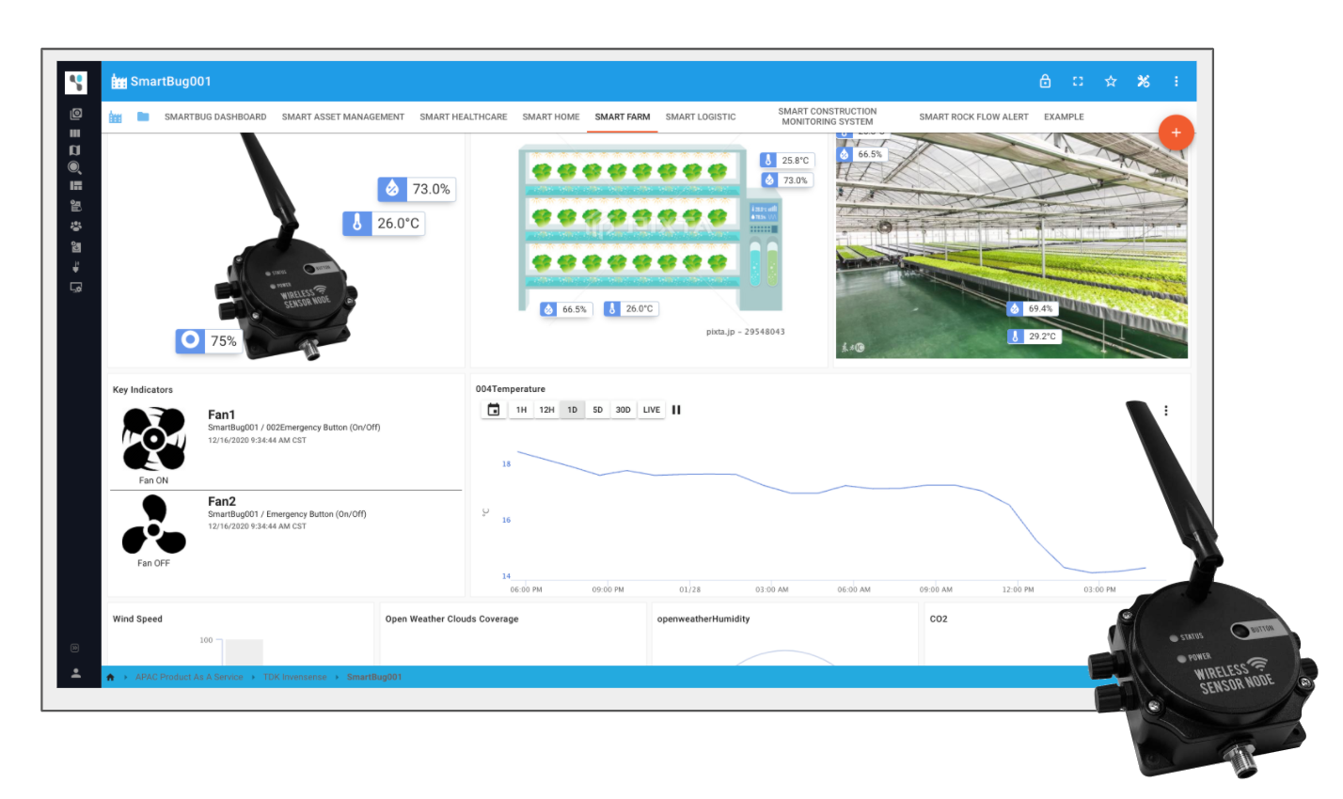Open the 004Temperature widget options menu

click(1166, 411)
